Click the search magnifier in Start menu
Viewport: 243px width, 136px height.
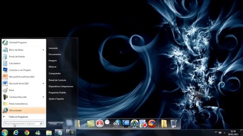[41, 124]
